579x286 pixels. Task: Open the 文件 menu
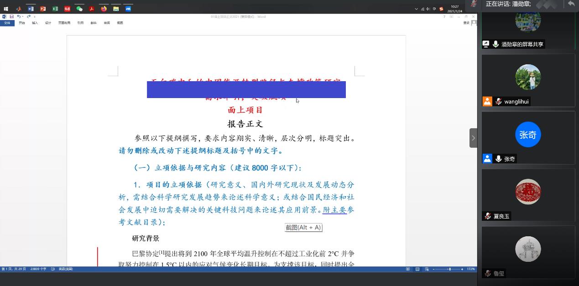(x=7, y=22)
